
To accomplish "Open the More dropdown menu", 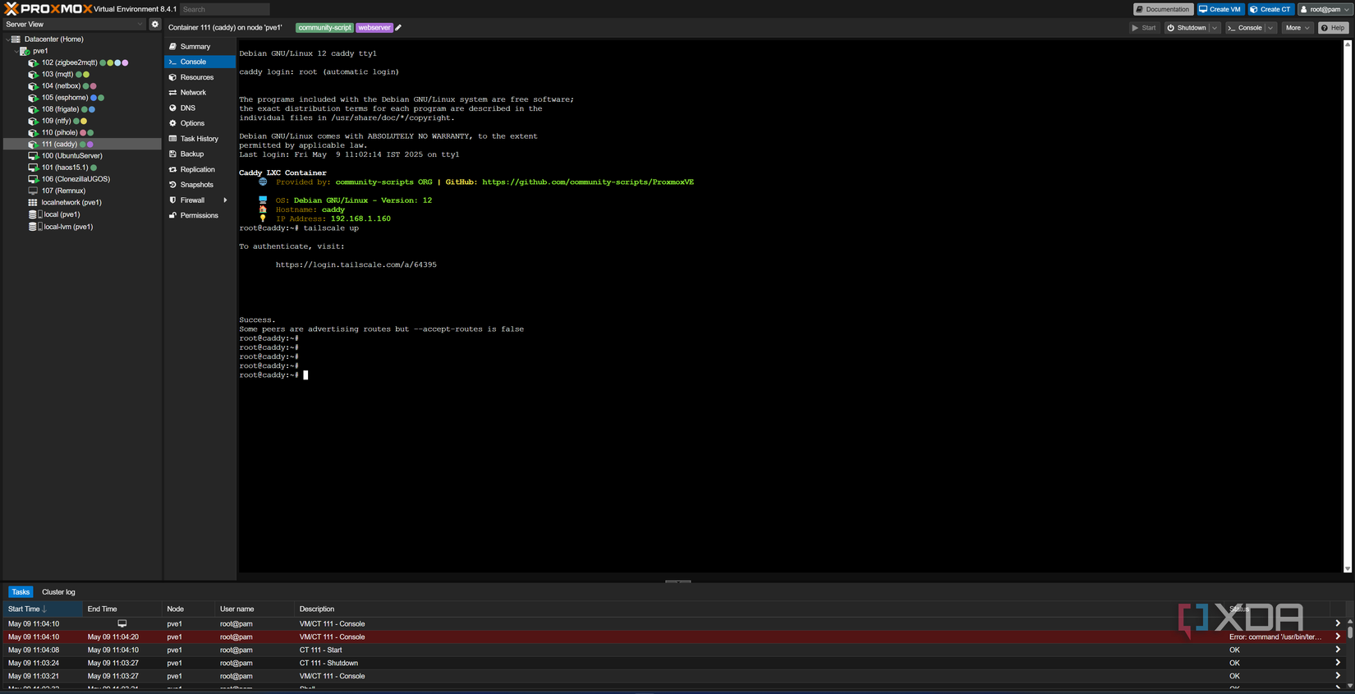I will [1298, 28].
